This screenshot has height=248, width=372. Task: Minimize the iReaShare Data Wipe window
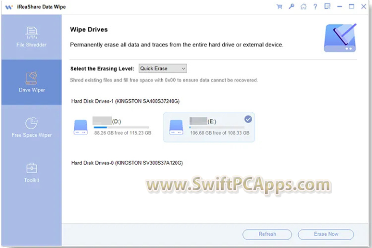[340, 7]
